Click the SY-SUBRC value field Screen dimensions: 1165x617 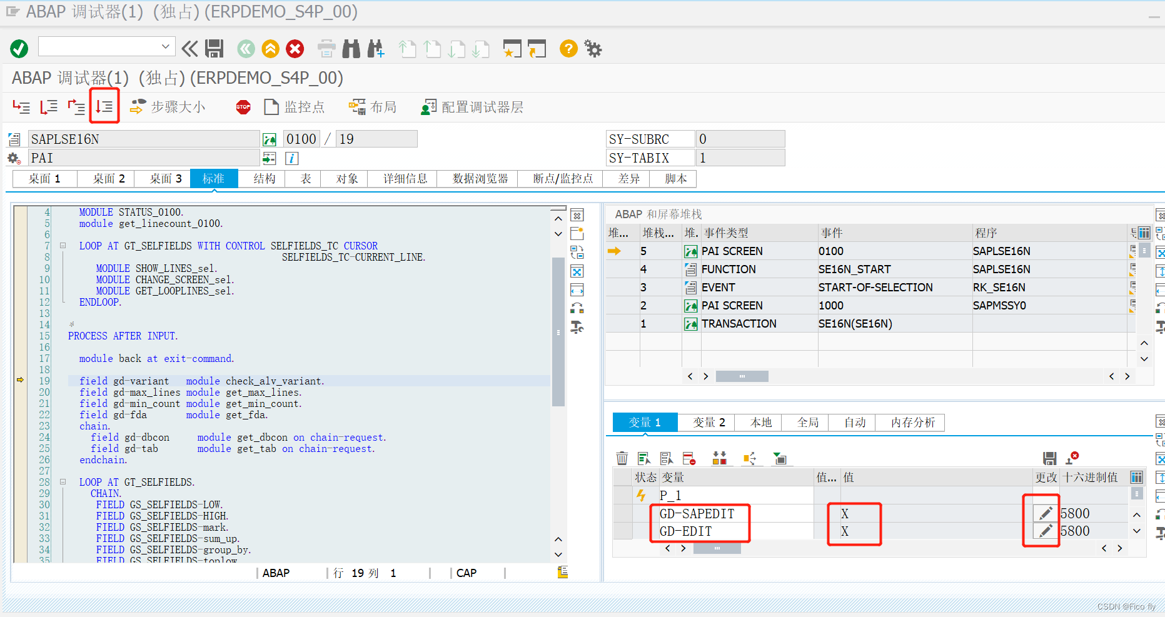coord(741,138)
